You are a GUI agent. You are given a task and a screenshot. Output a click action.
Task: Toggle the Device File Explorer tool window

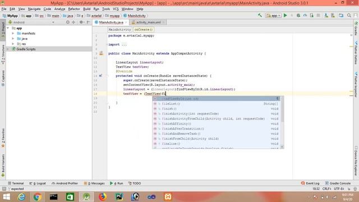(x=356, y=160)
